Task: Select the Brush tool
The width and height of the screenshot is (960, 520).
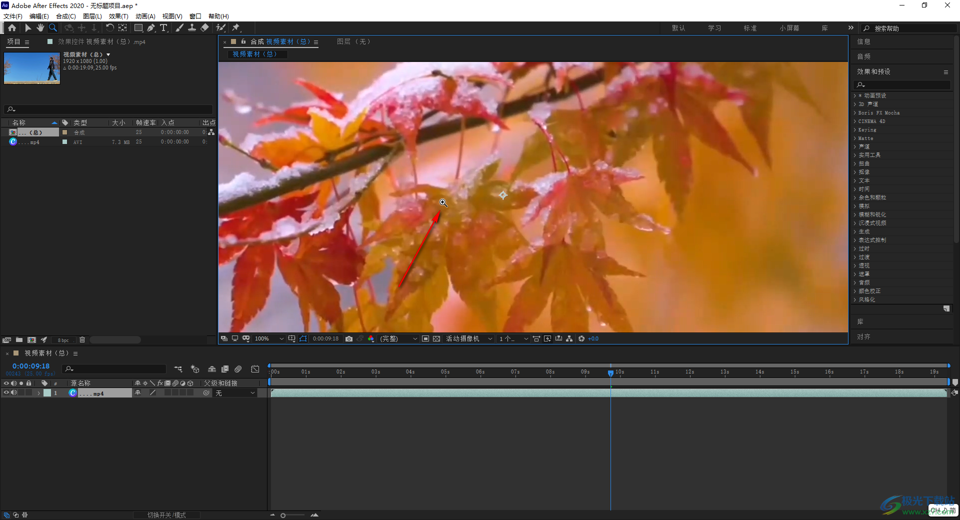Action: pyautogui.click(x=179, y=28)
